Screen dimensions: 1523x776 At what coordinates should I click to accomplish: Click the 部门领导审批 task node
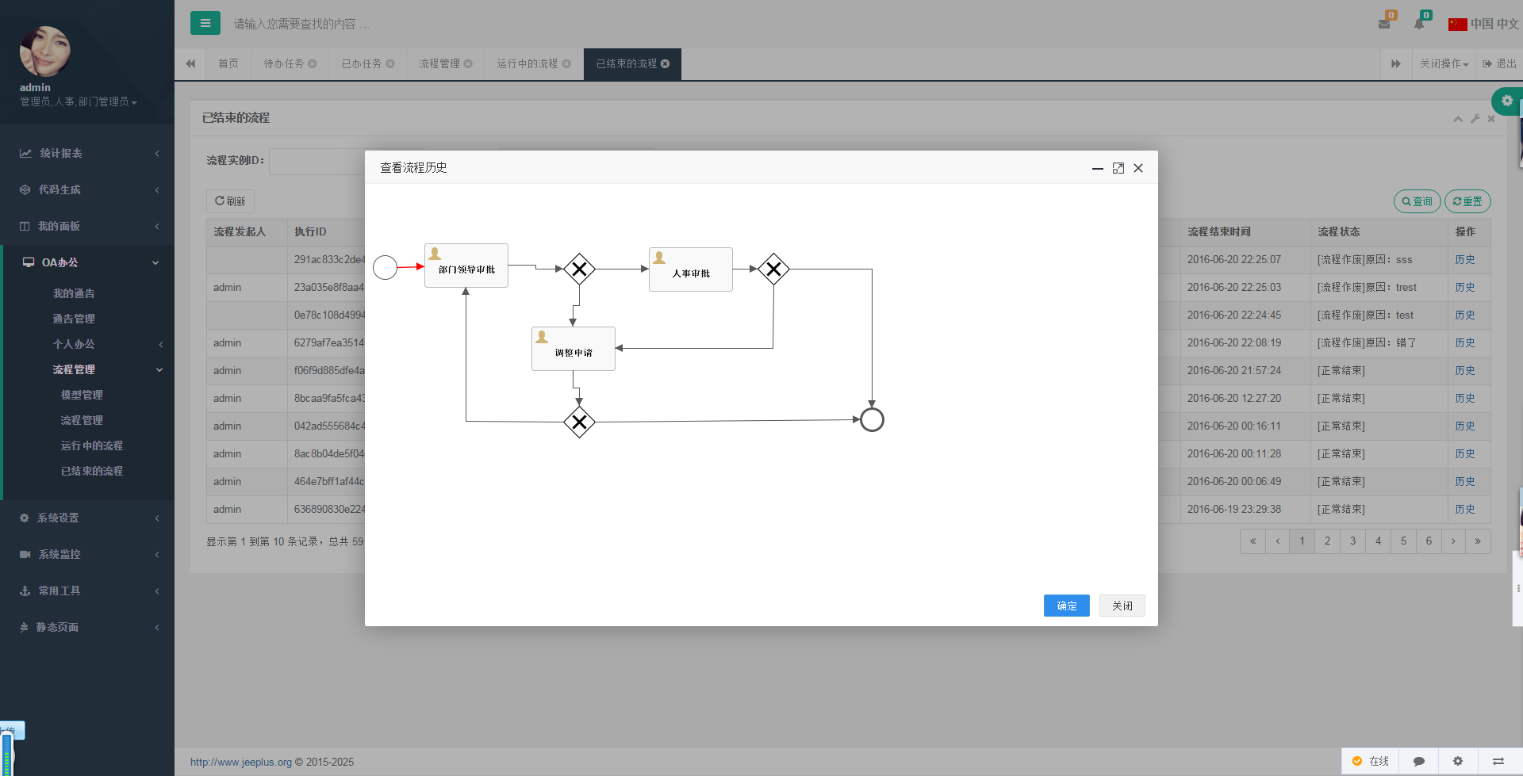pyautogui.click(x=466, y=266)
